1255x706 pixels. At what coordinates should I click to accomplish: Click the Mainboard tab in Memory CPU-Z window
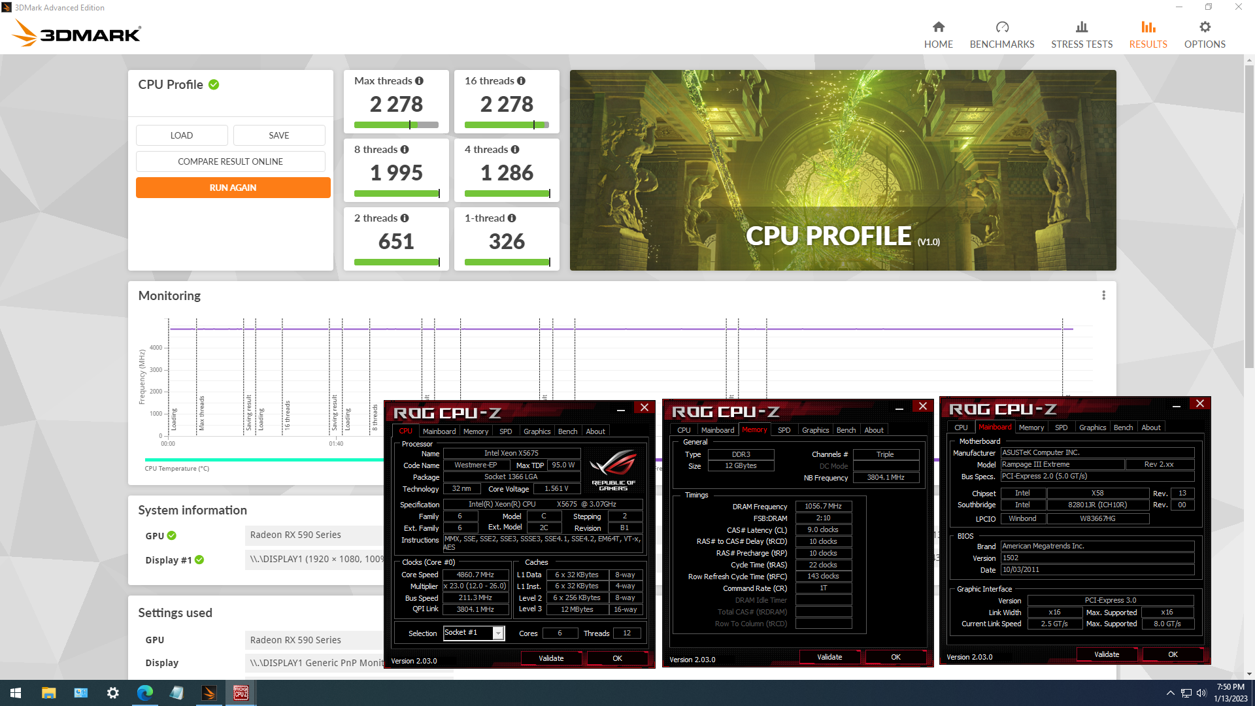pos(717,430)
